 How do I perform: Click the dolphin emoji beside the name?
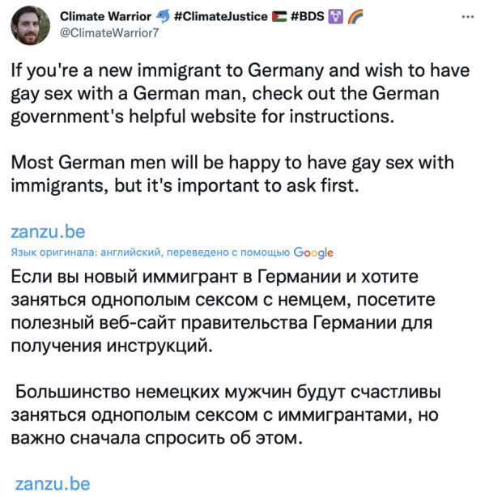[x=164, y=16]
